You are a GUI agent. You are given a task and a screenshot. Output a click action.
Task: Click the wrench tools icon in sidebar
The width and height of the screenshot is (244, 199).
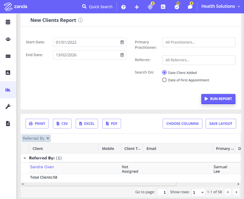tap(8, 107)
